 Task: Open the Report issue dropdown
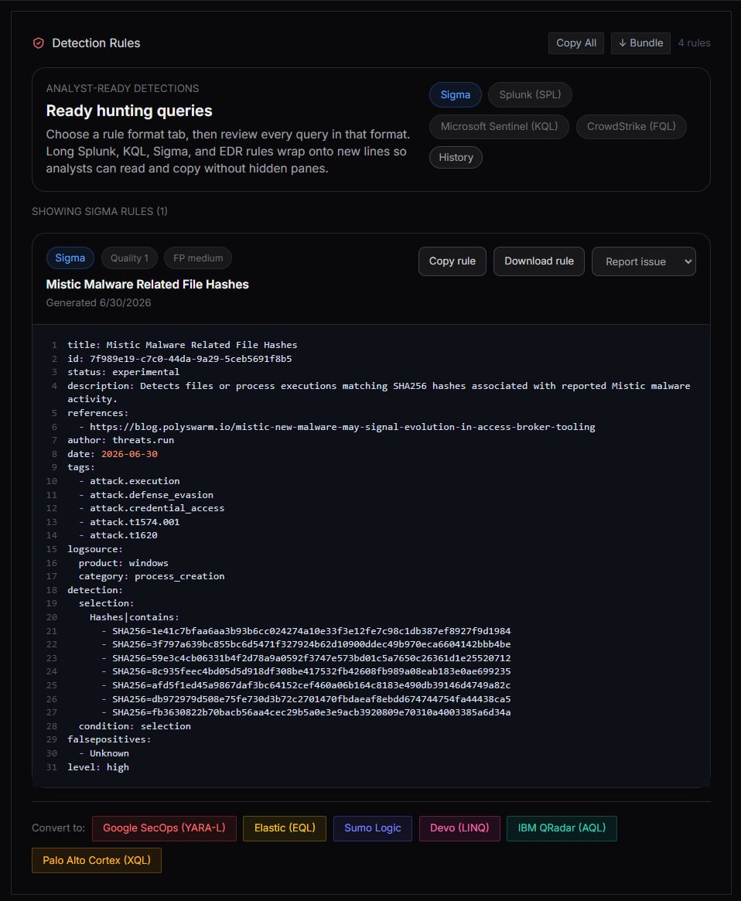coord(644,261)
